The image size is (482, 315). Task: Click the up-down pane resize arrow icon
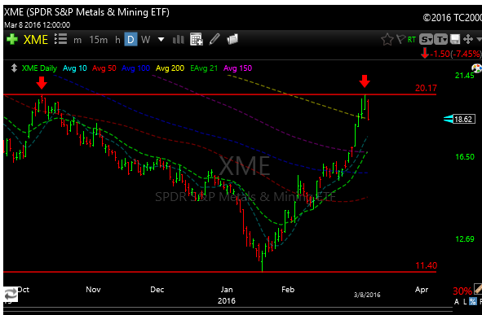click(x=14, y=68)
